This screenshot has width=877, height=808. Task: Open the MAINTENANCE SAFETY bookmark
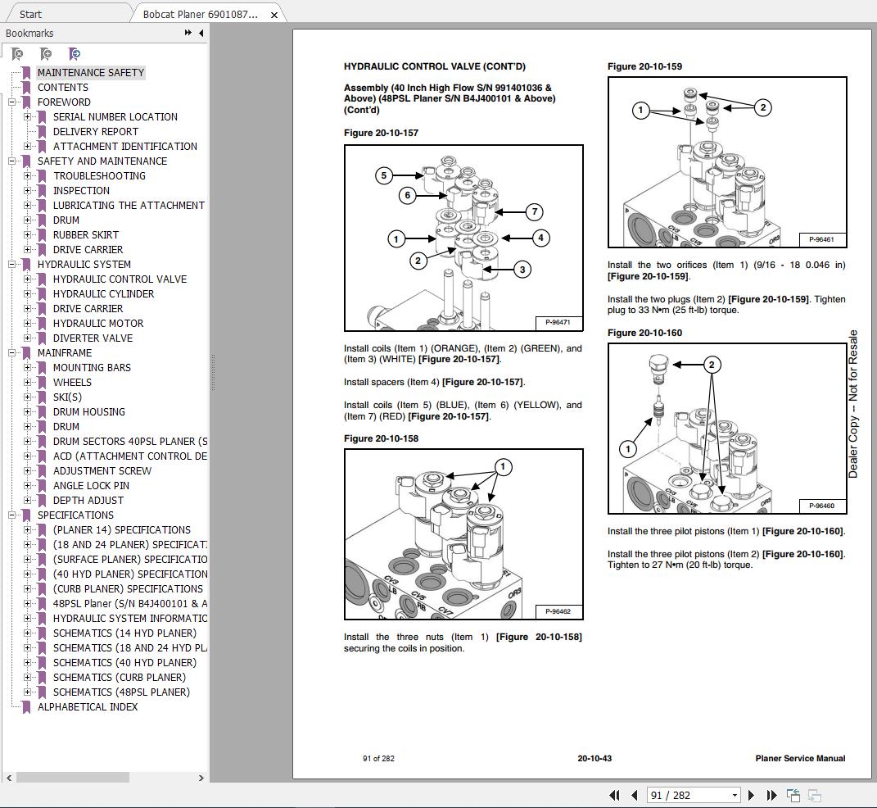point(91,72)
